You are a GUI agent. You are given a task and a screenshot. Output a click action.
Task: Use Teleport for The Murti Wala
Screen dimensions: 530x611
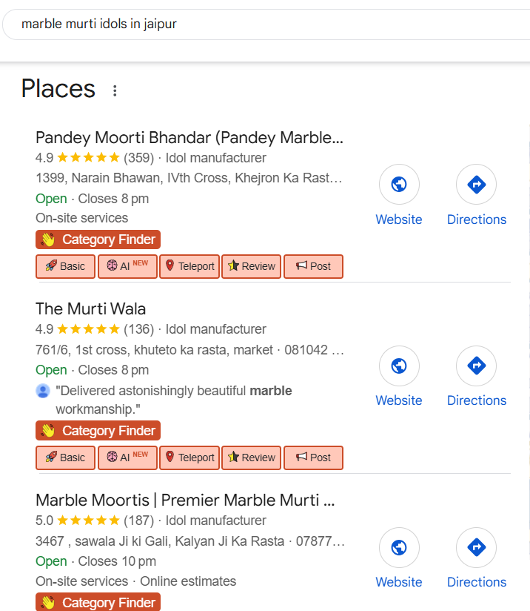190,458
